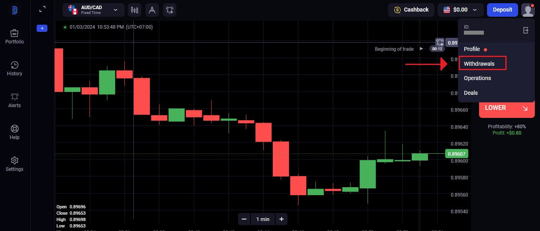
Task: Select Operations in the account menu
Action: [477, 78]
